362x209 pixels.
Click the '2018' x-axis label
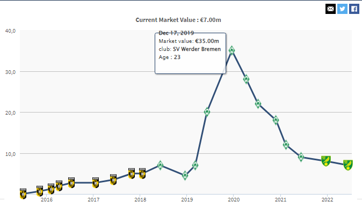[x=140, y=199]
